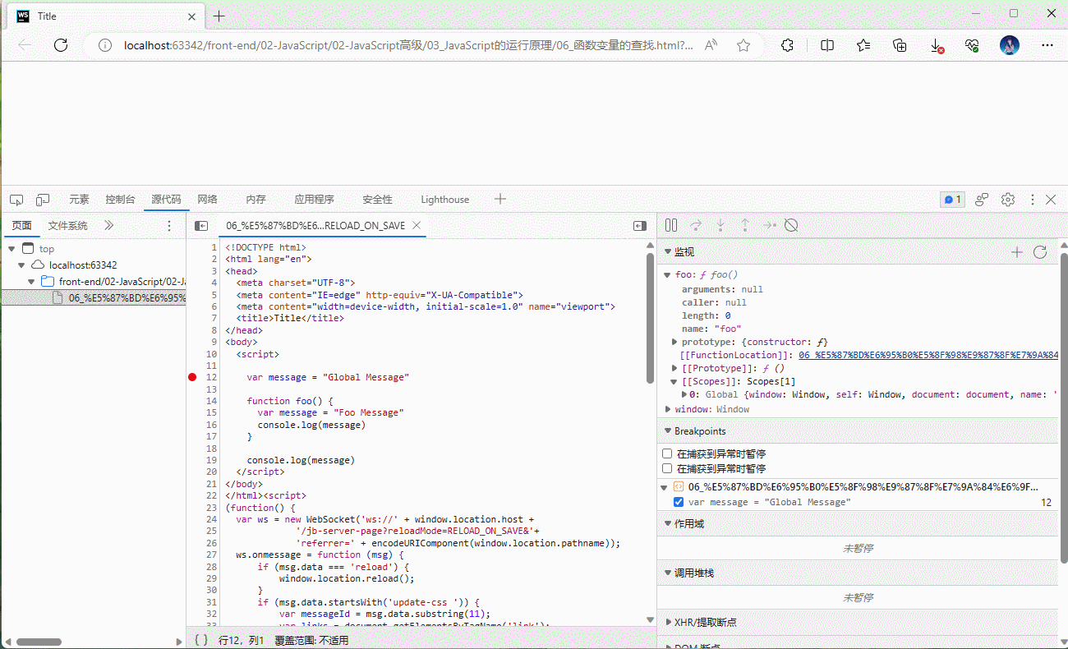Enable first pause on exceptions checkbox
The image size is (1068, 649).
coord(667,453)
